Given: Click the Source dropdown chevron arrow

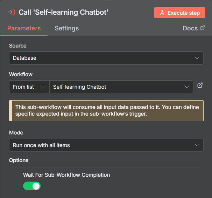Looking at the screenshot, I should 197,58.
